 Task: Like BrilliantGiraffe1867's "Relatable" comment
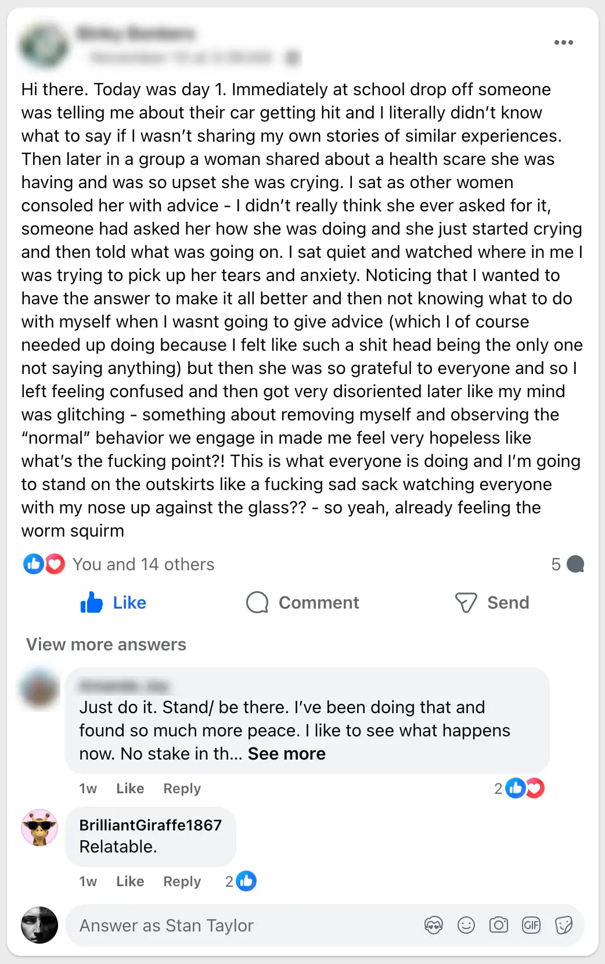(x=130, y=882)
